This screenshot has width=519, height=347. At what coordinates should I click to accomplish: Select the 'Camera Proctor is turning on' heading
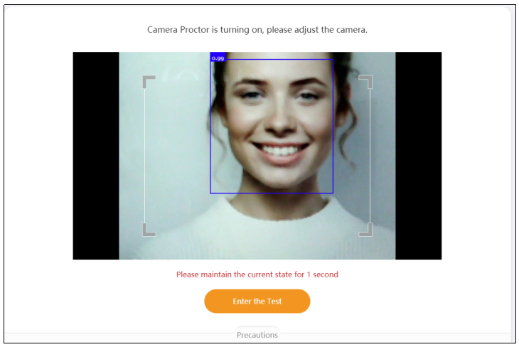pyautogui.click(x=257, y=30)
